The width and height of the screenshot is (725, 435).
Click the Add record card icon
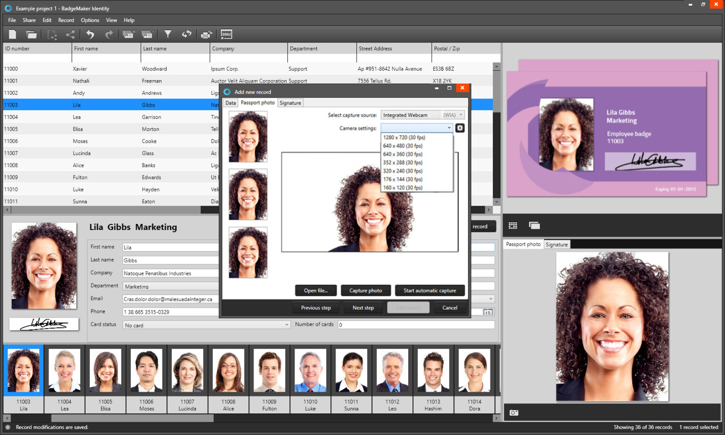coord(128,34)
